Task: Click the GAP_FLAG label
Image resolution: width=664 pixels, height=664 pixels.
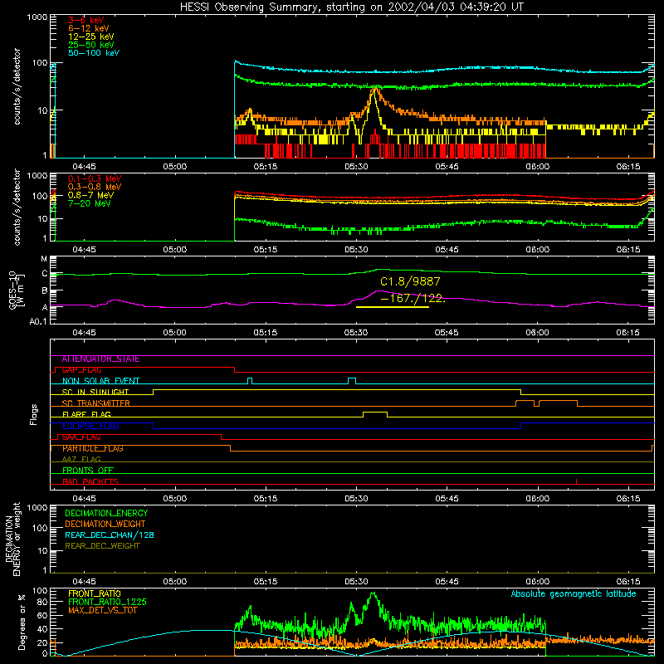Action: pyautogui.click(x=81, y=370)
